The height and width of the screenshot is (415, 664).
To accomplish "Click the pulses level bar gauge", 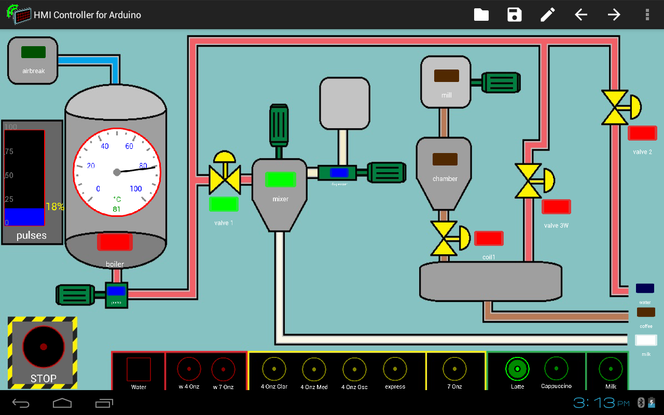I will (25, 178).
